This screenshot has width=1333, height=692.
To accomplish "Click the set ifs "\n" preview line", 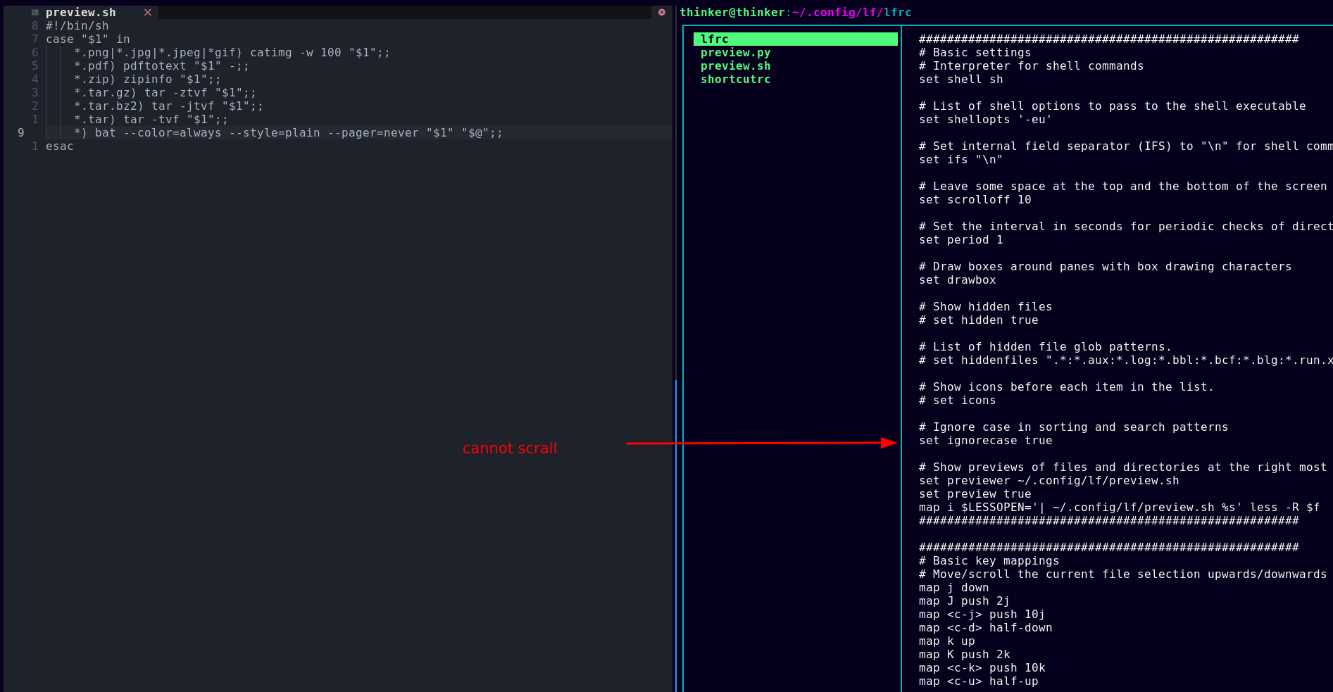I will coord(960,159).
